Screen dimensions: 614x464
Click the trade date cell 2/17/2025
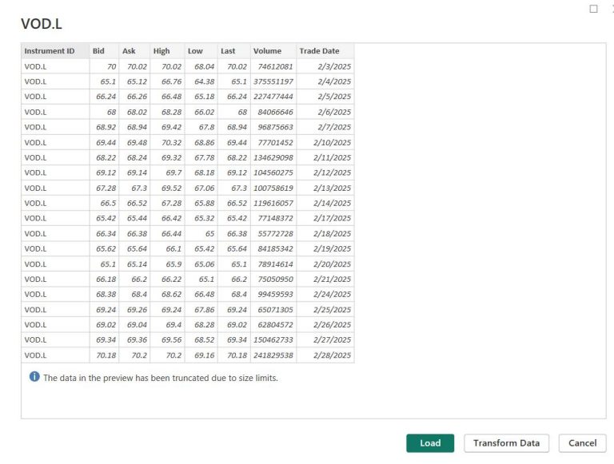pyautogui.click(x=325, y=218)
